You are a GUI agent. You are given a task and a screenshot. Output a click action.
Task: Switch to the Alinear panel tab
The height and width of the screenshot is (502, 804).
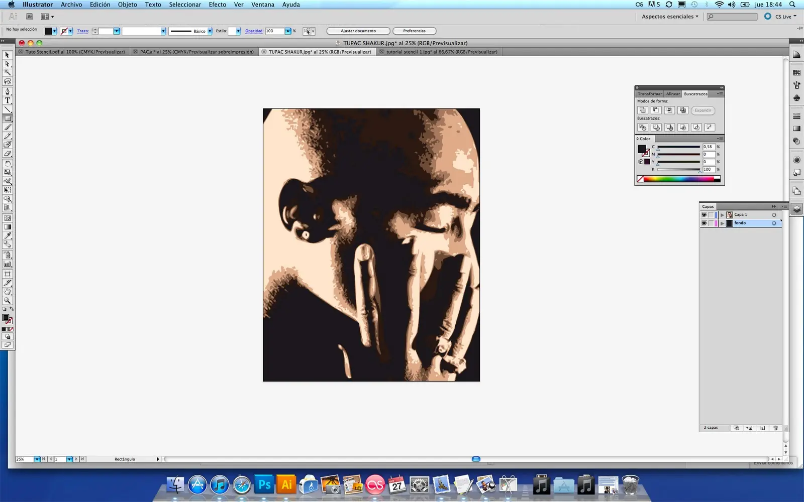click(673, 94)
